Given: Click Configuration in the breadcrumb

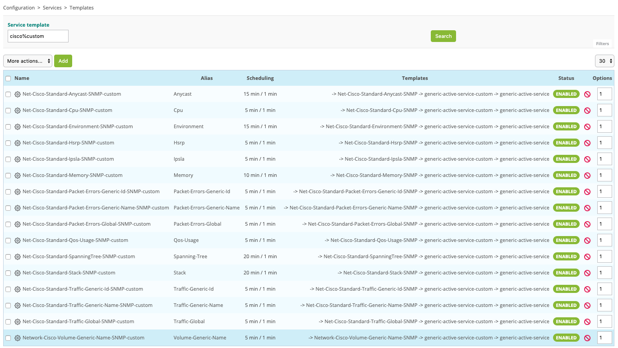Looking at the screenshot, I should [19, 8].
